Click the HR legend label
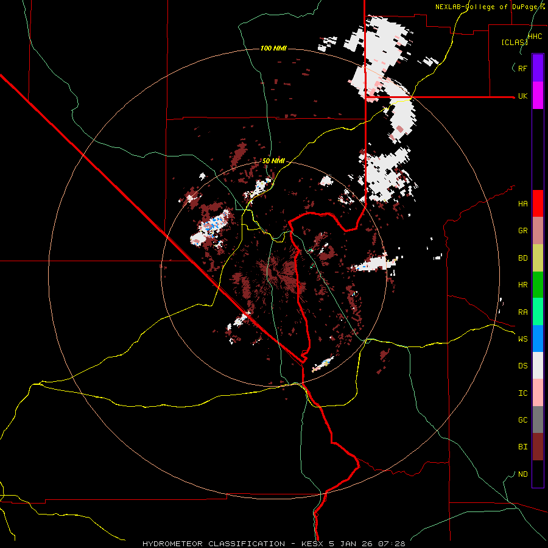Screen dimensions: 548x548 [523, 285]
